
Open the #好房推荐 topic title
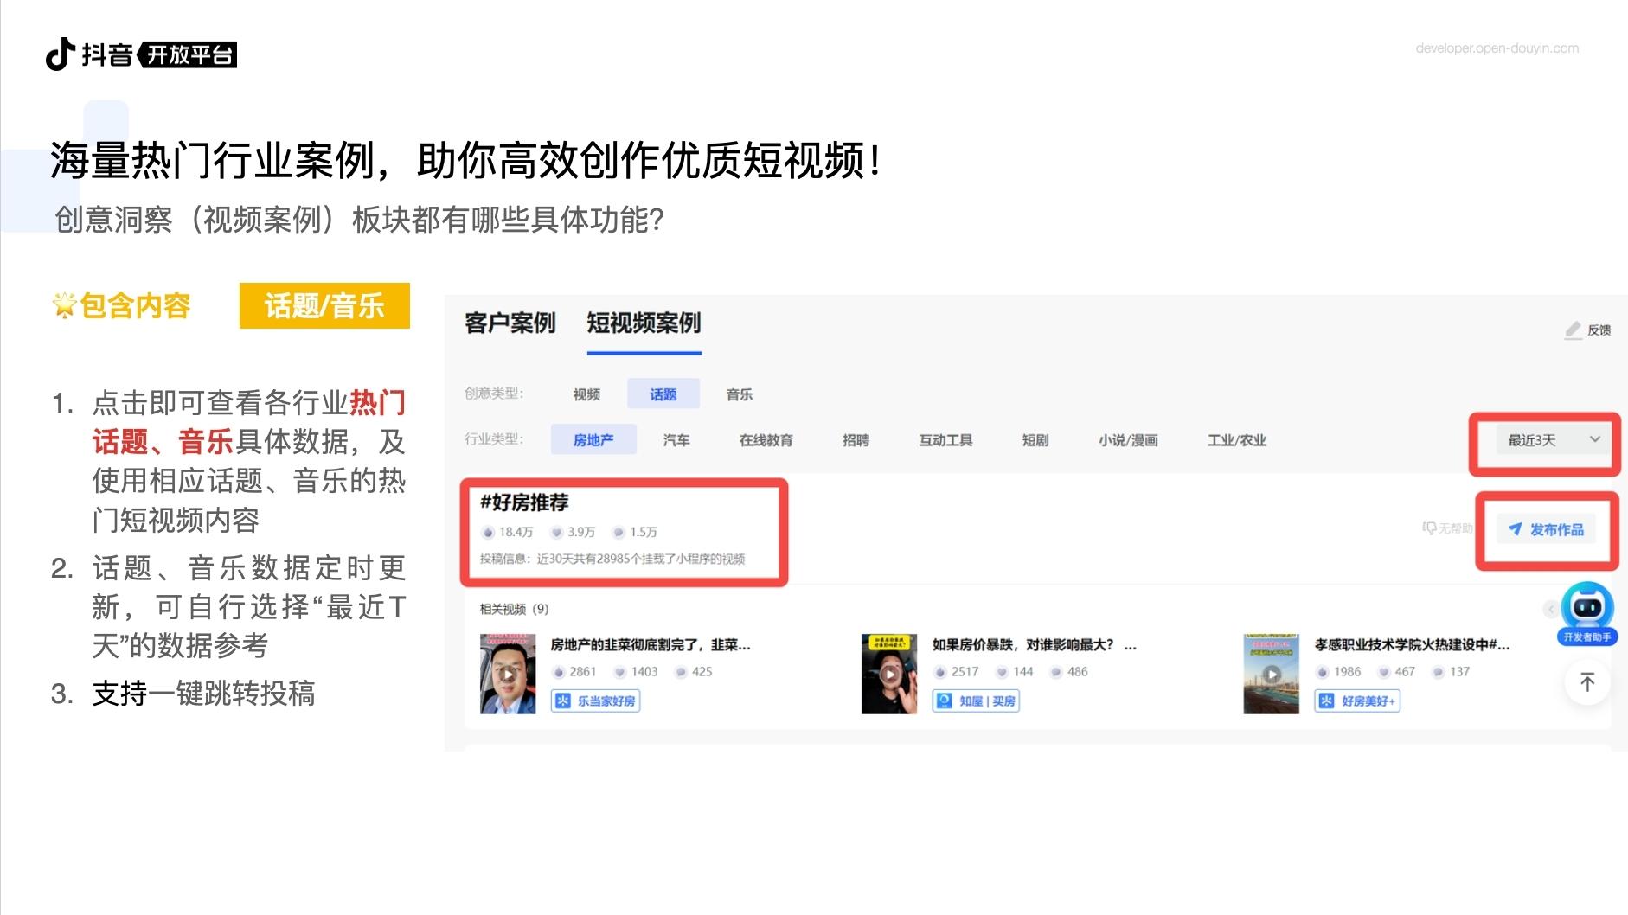pyautogui.click(x=524, y=502)
